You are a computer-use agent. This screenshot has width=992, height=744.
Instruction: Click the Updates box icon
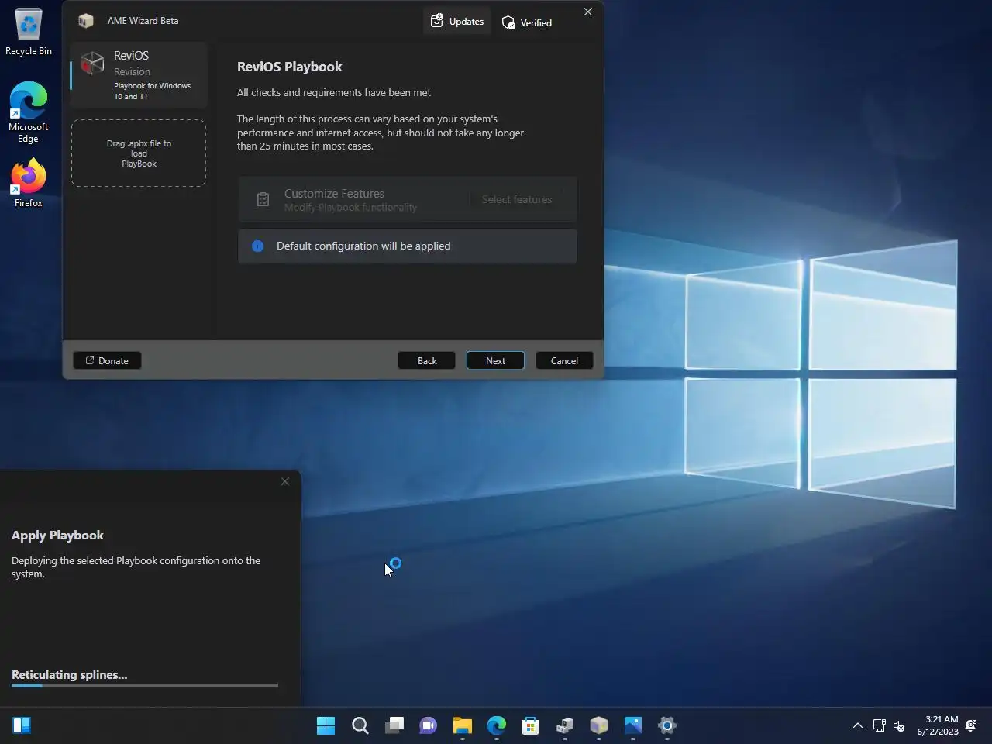click(437, 21)
